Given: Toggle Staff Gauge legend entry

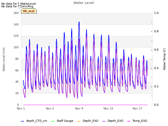Looking at the screenshot, I should click(x=62, y=121).
